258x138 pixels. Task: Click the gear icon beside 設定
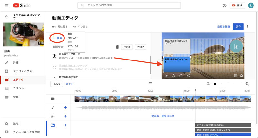tap(6, 124)
